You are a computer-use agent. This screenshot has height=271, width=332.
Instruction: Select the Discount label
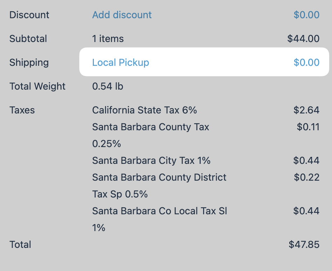pos(29,15)
